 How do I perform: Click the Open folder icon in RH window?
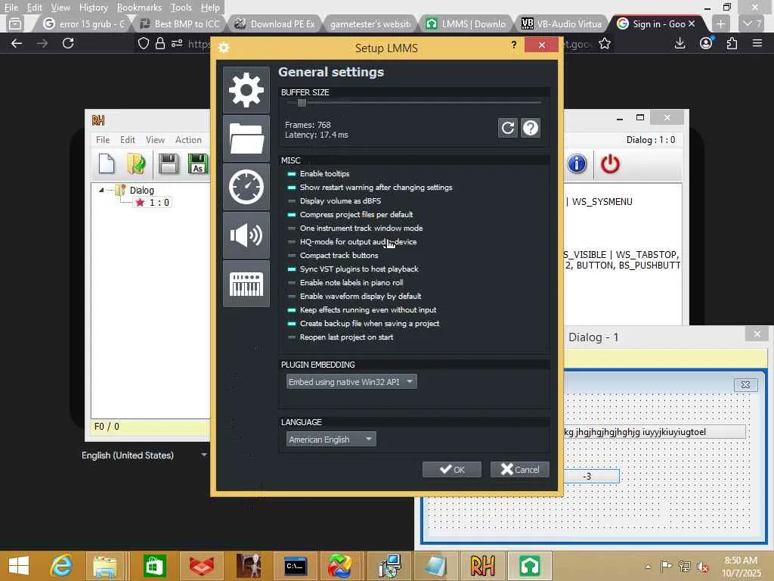click(136, 164)
